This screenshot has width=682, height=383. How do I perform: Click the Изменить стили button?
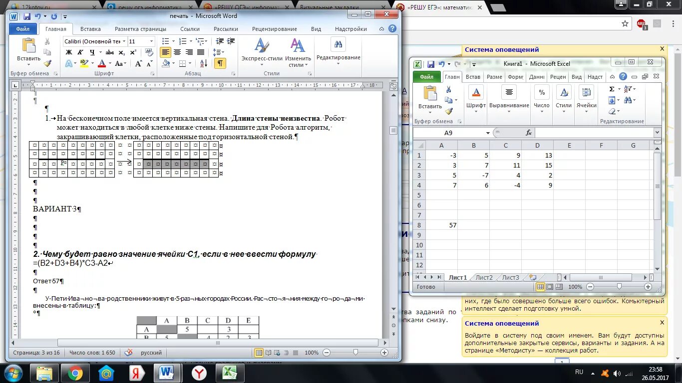coord(298,52)
